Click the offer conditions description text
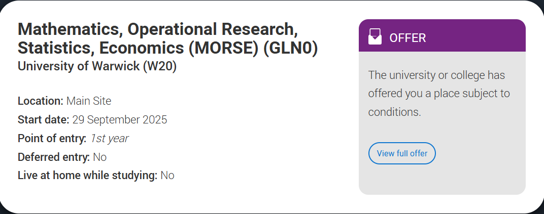The width and height of the screenshot is (544, 214). [439, 94]
